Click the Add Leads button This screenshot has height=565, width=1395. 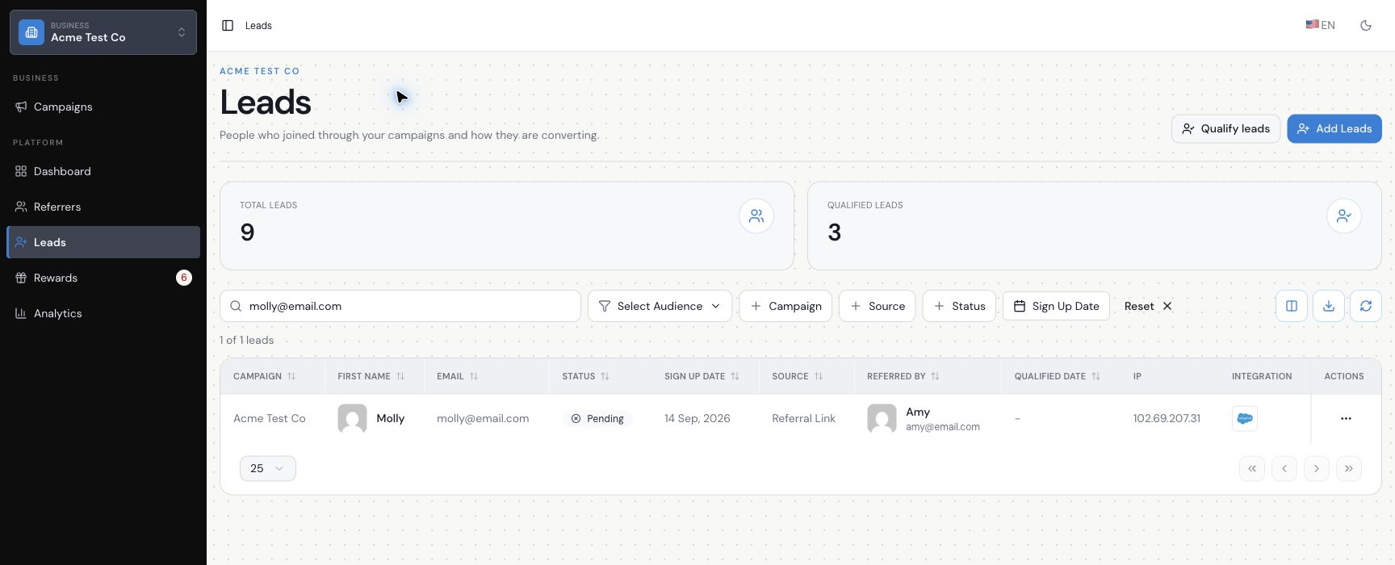1334,128
